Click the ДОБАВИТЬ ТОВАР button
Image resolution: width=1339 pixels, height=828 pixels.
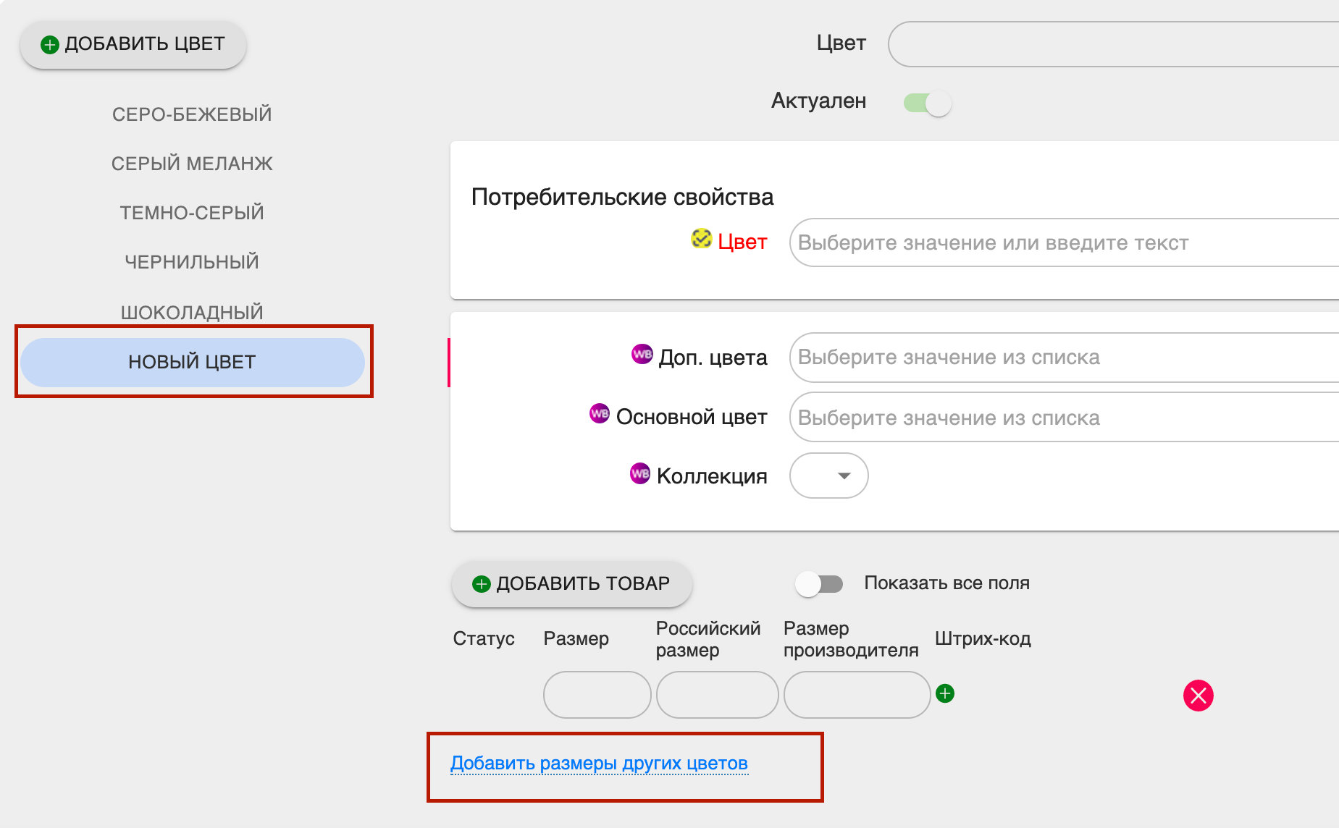pos(572,583)
